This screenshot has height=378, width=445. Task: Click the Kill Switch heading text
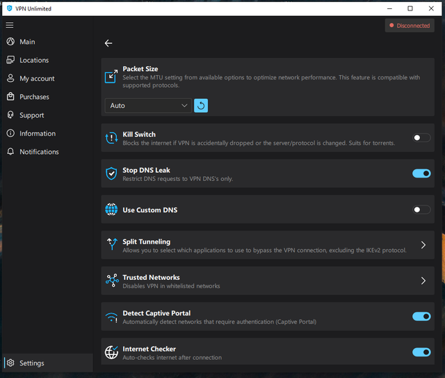139,134
